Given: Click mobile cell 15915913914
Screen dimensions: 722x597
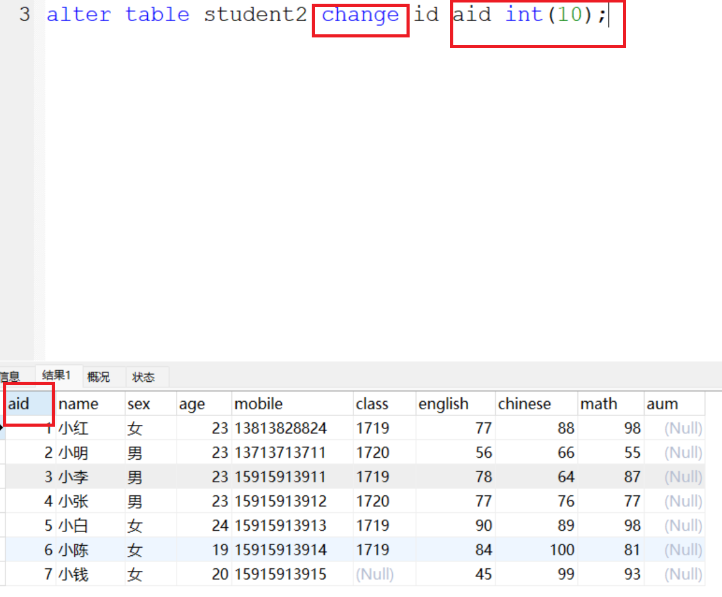Looking at the screenshot, I should pos(292,550).
